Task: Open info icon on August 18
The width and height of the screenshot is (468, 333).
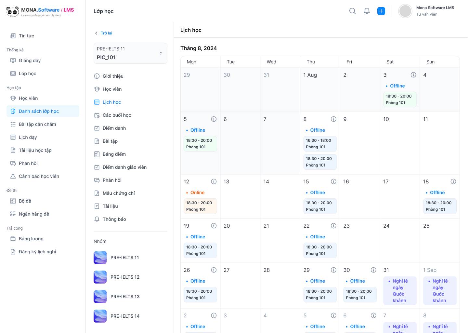Action: [x=453, y=181]
